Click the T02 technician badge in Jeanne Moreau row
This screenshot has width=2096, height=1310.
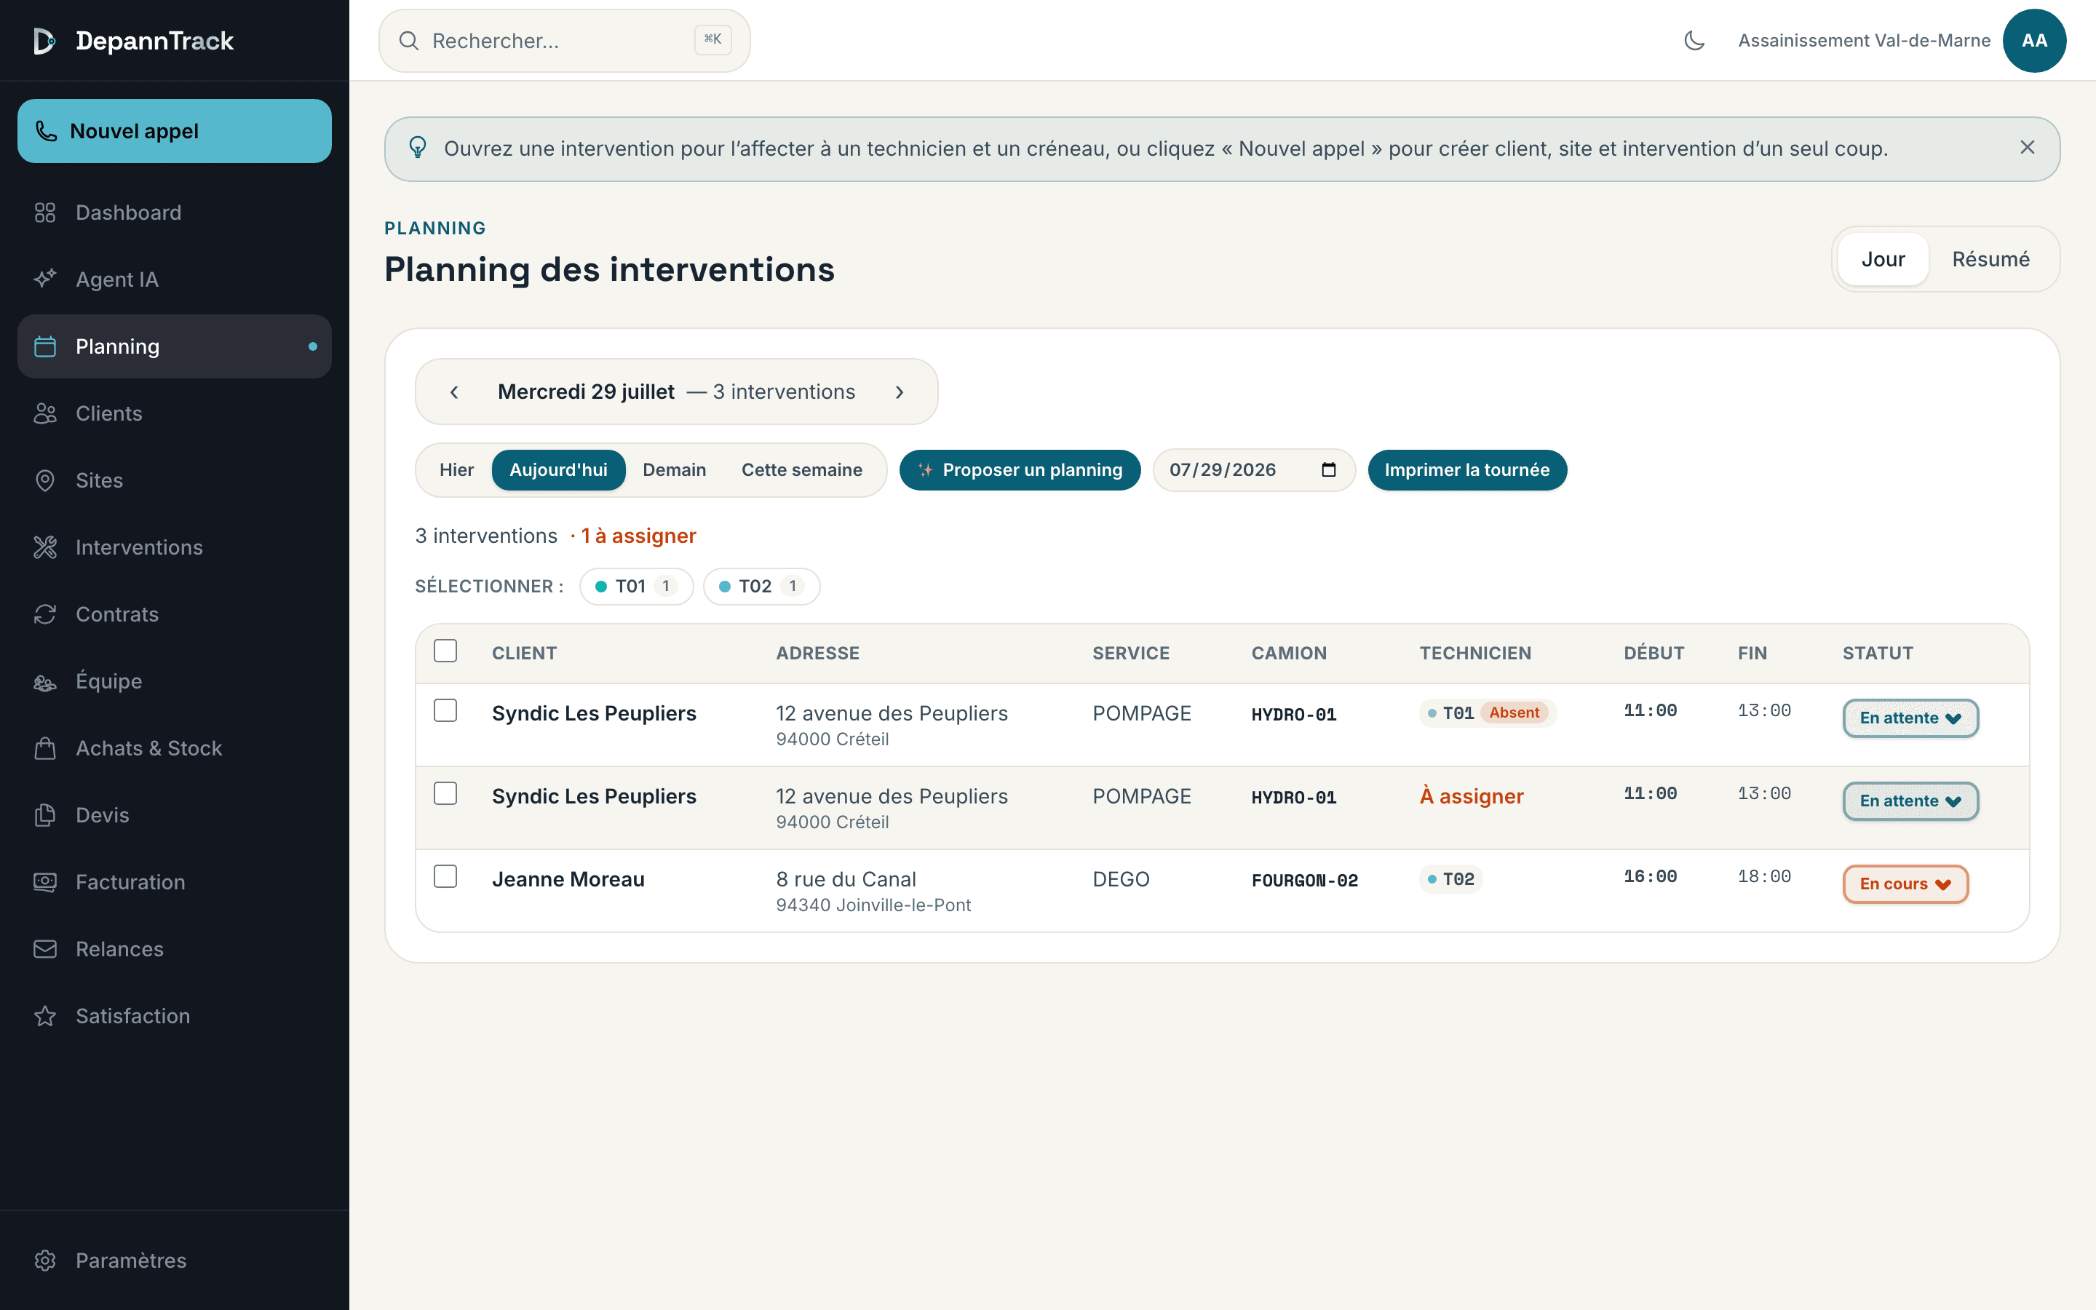pos(1450,879)
